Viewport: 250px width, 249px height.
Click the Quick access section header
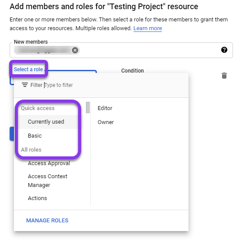point(38,108)
